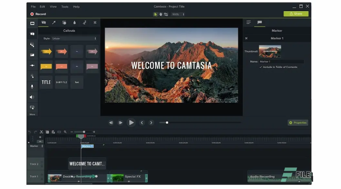Viewport: 341px width, 189px height.
Task: Close Marker 1 with the X icon
Action: [246, 38]
